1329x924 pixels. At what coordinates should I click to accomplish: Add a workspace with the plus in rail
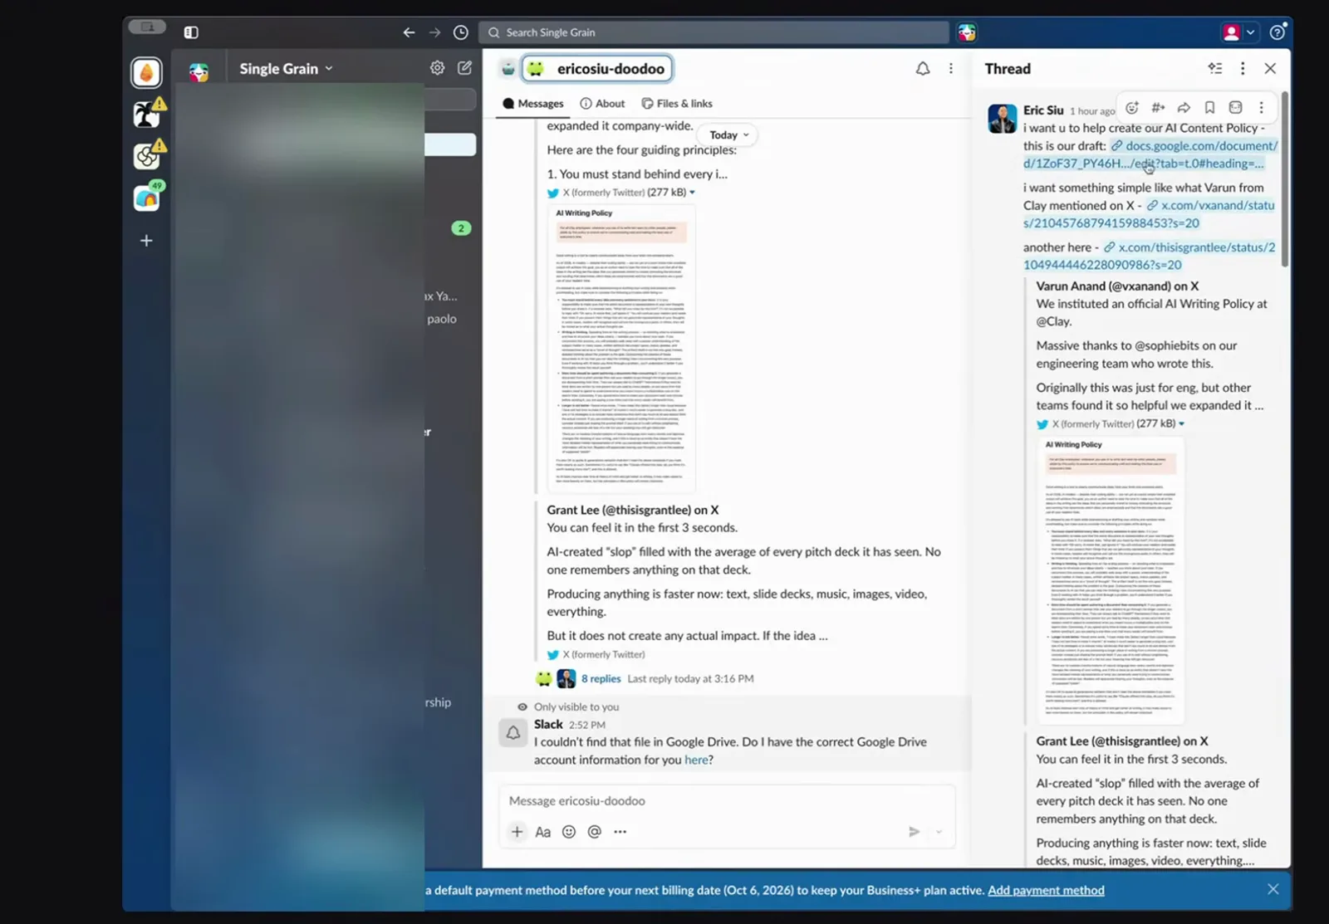146,241
